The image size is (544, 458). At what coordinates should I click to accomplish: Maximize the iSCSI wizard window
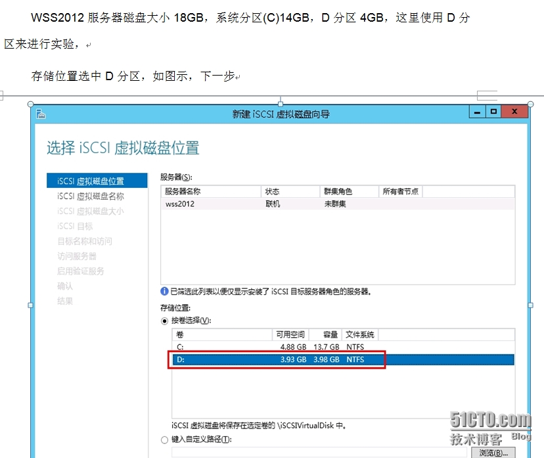pos(493,112)
